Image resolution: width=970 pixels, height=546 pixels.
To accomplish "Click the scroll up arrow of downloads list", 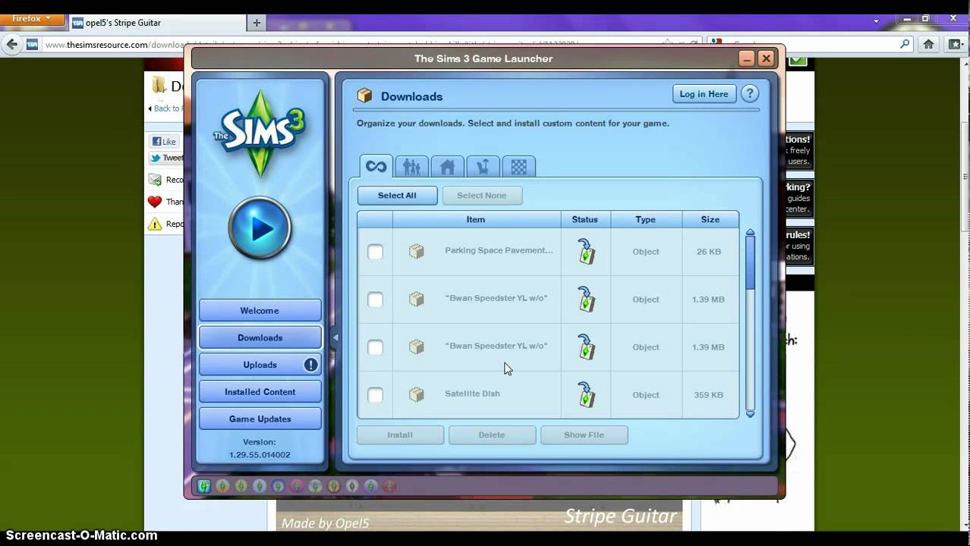I will [x=750, y=233].
